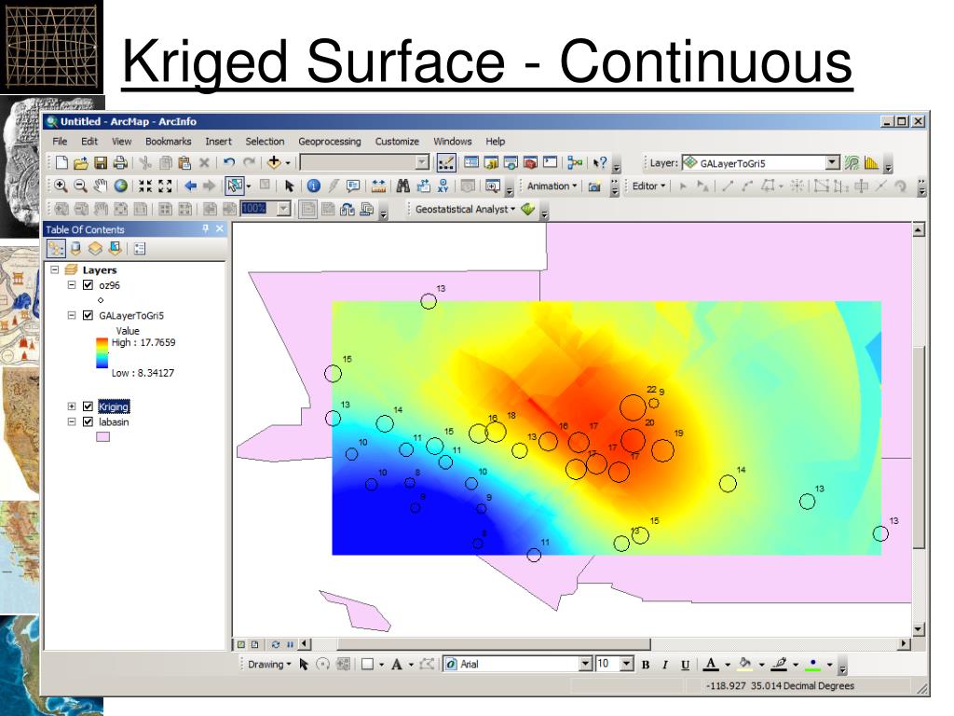Save the map document
Image resolution: width=954 pixels, height=716 pixels.
101,162
